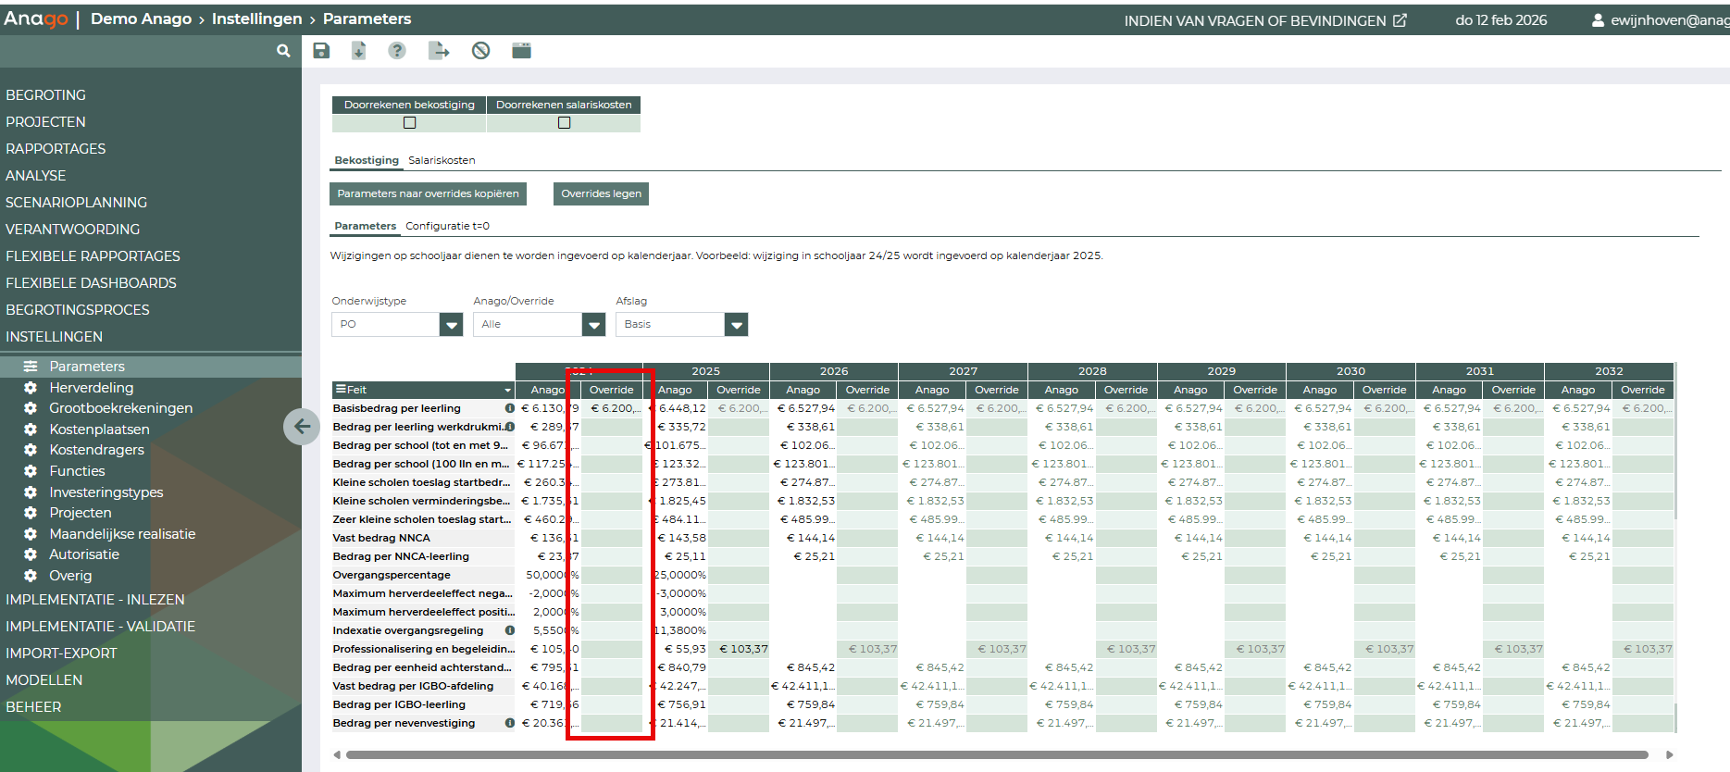Open help via question mark icon

tap(397, 51)
